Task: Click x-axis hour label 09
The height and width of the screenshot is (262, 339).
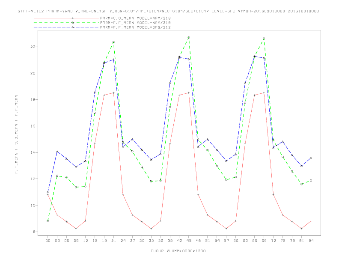Action: click(76, 241)
